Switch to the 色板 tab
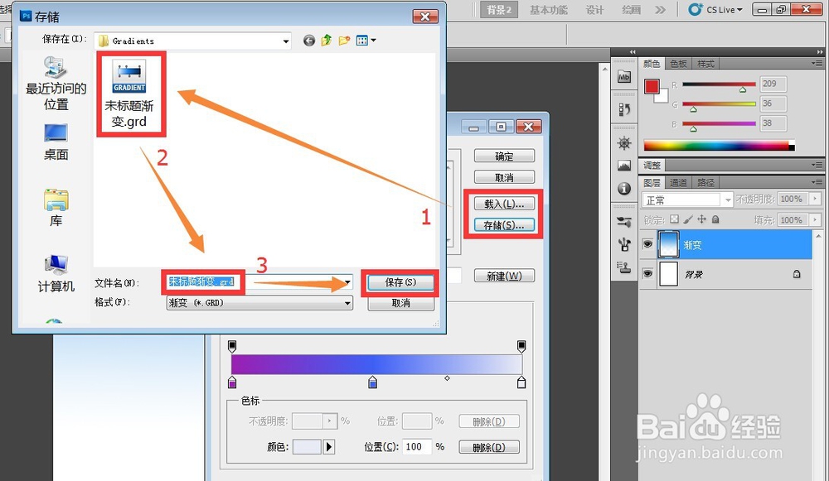The width and height of the screenshot is (829, 481). (678, 64)
